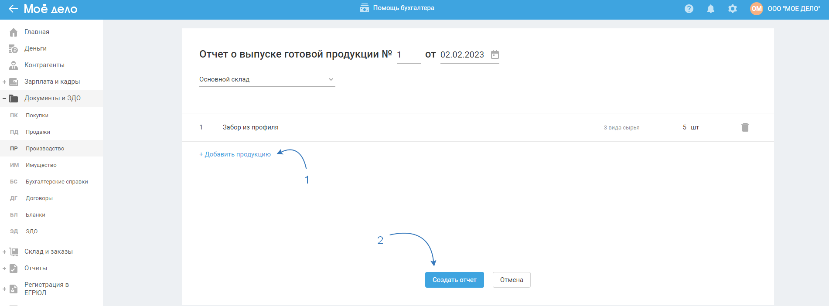Screen dimensions: 829x306
Task: Click the Создать отчет button
Action: 454,280
